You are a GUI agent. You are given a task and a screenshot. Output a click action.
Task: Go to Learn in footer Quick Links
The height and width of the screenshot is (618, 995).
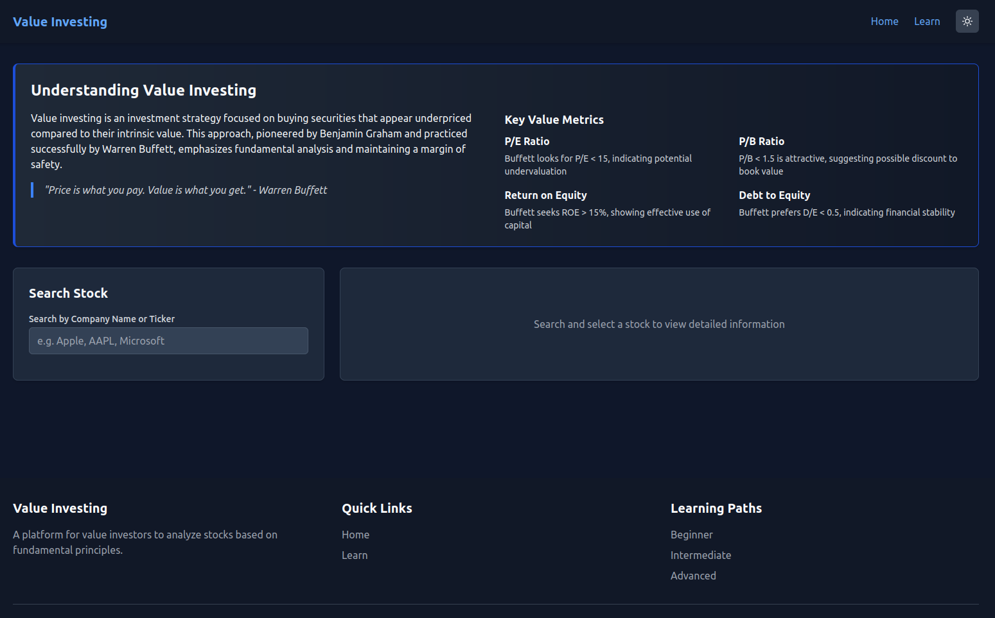click(355, 555)
